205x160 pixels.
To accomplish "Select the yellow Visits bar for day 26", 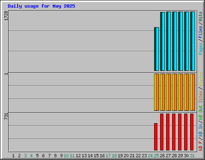I will click(161, 92).
